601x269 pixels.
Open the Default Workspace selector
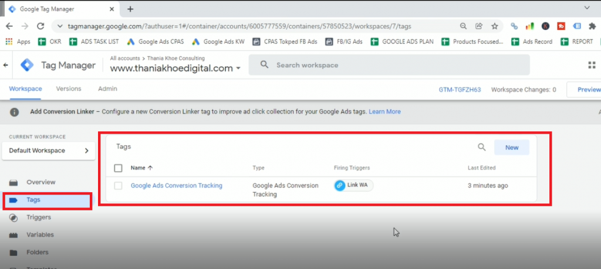point(48,151)
